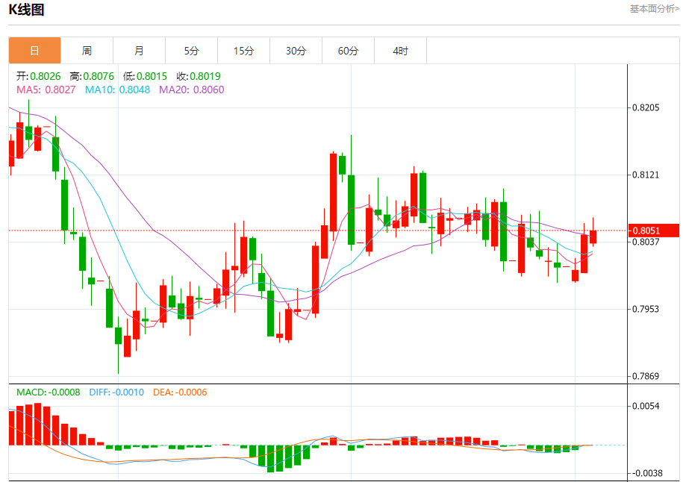686x482 pixels.
Task: Click the 高:0.8076 high value
Action: tap(92, 76)
